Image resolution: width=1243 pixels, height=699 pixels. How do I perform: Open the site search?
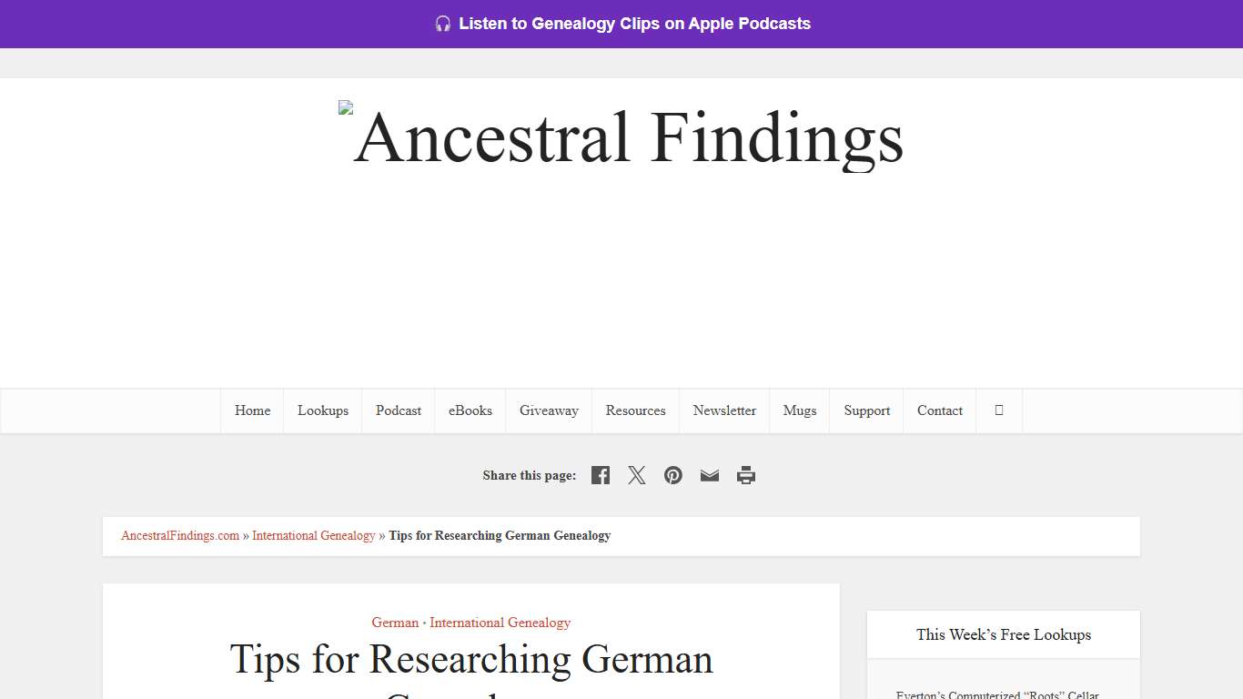pyautogui.click(x=998, y=410)
